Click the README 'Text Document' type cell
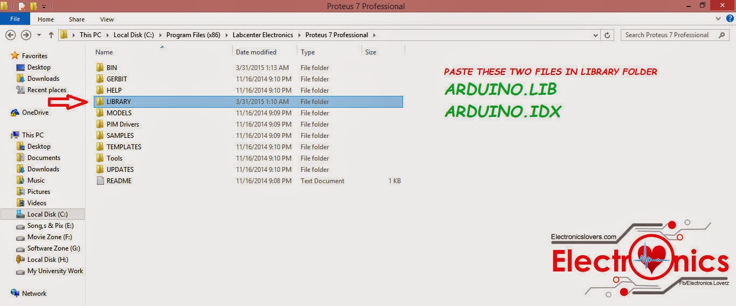Viewport: 736px width, 306px height. [322, 181]
